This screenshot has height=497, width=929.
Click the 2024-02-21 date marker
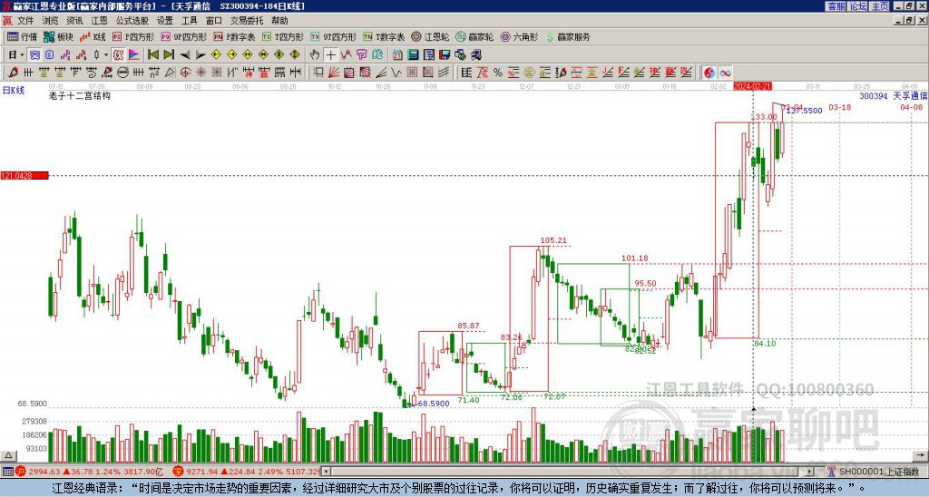[x=752, y=86]
